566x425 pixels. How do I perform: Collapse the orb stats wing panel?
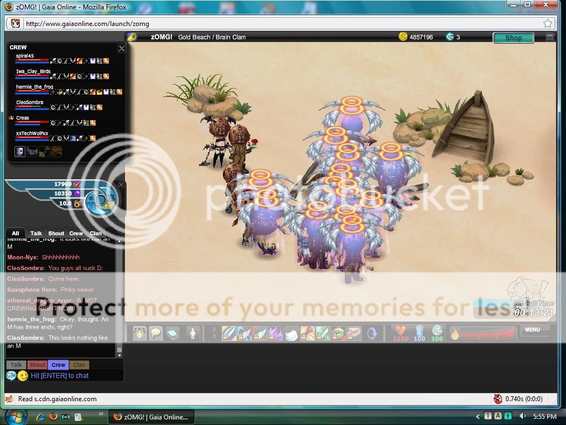pyautogui.click(x=122, y=185)
